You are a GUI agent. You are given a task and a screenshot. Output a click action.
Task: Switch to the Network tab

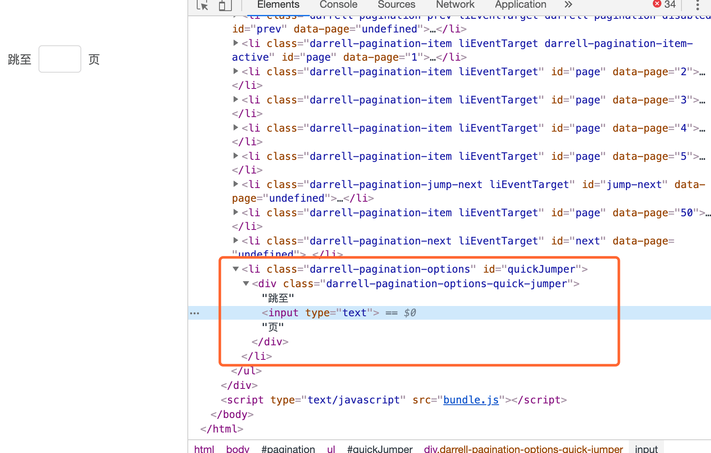point(455,4)
